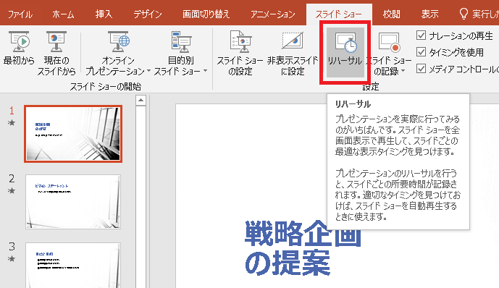Expand online presentation dropdown arrow
Screen dimensions: 499x288
point(148,71)
